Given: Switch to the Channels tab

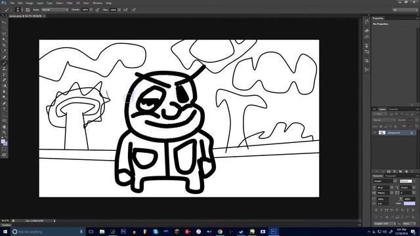Looking at the screenshot, I should click(393, 109).
